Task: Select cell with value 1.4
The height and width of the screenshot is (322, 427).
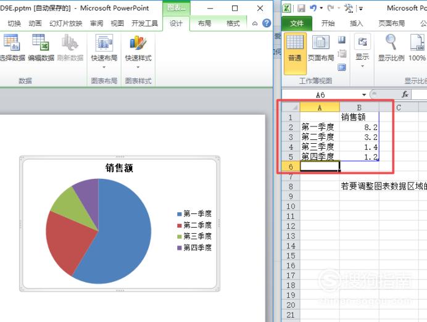Action: coord(359,147)
